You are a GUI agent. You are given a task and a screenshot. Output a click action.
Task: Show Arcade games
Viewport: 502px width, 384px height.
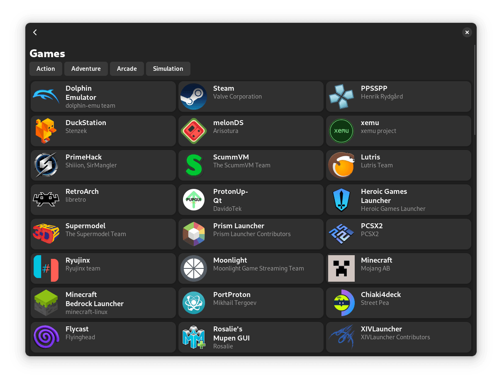pos(127,69)
